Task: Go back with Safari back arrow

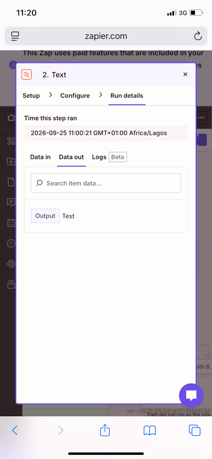Action: [15, 430]
